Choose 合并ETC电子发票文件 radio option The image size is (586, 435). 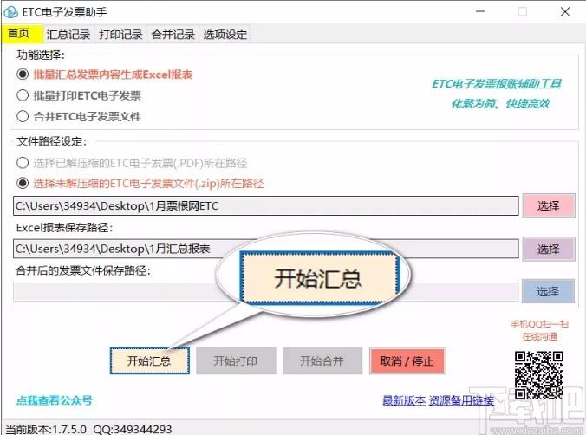tap(79, 117)
